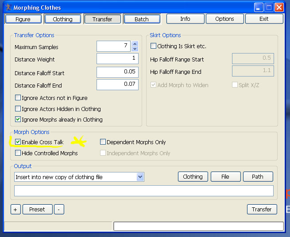Toggle Independent Morphs Only checkbox
The image size is (290, 237).
point(103,153)
